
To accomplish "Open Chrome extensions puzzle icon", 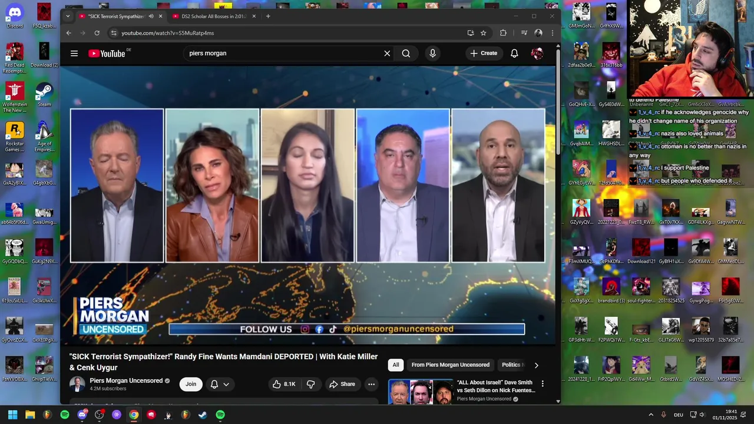I will 503,33.
